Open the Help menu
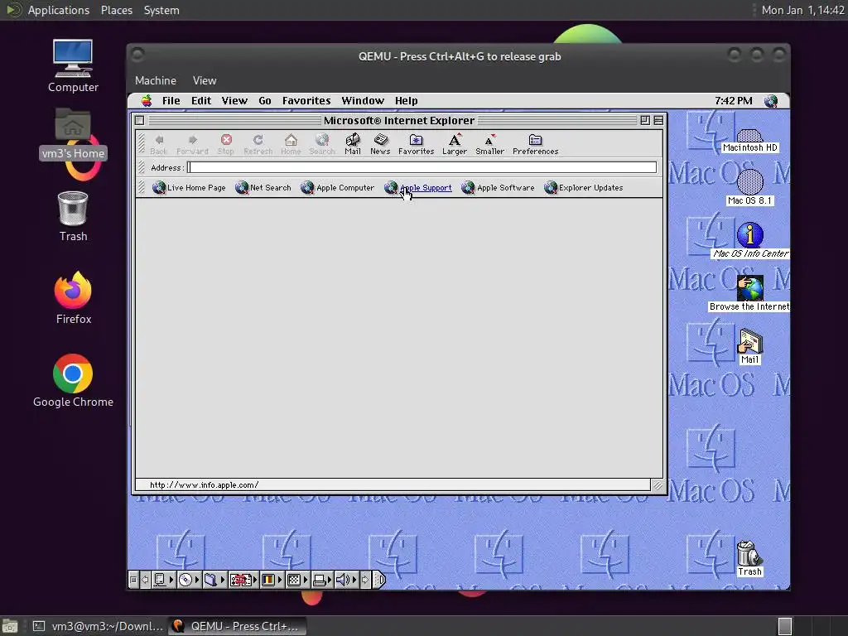848x636 pixels. tap(406, 100)
